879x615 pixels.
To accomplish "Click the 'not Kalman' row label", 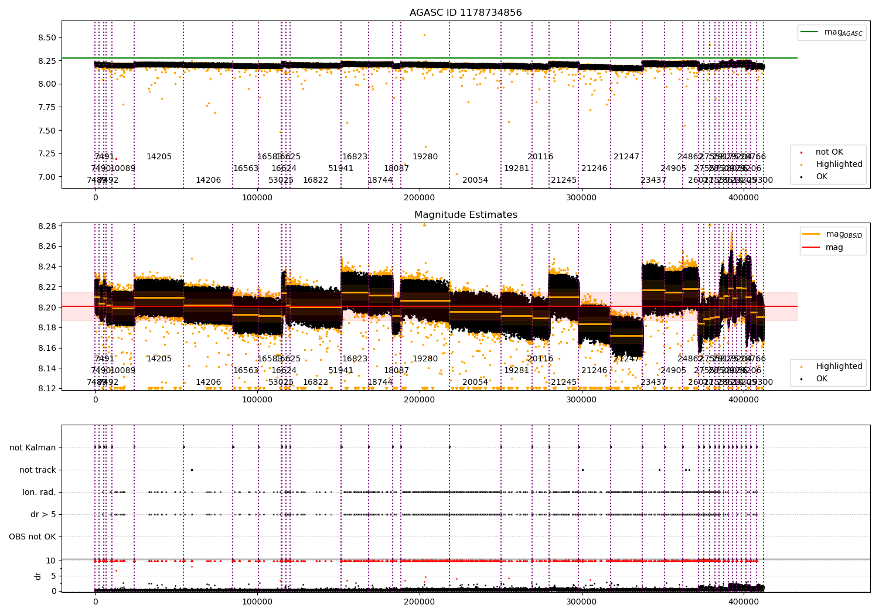I will click(x=33, y=447).
